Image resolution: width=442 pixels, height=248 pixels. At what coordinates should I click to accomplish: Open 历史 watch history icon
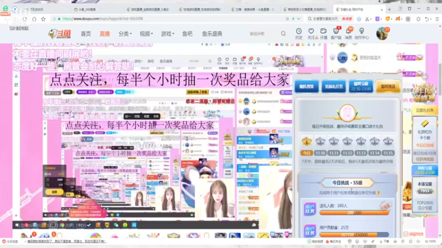pos(299,34)
